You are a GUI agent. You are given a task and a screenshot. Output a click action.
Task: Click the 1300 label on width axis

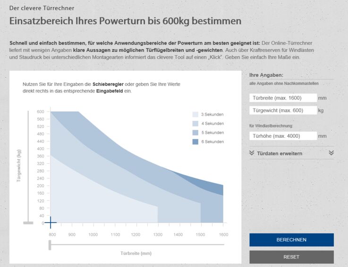[x=158, y=234]
